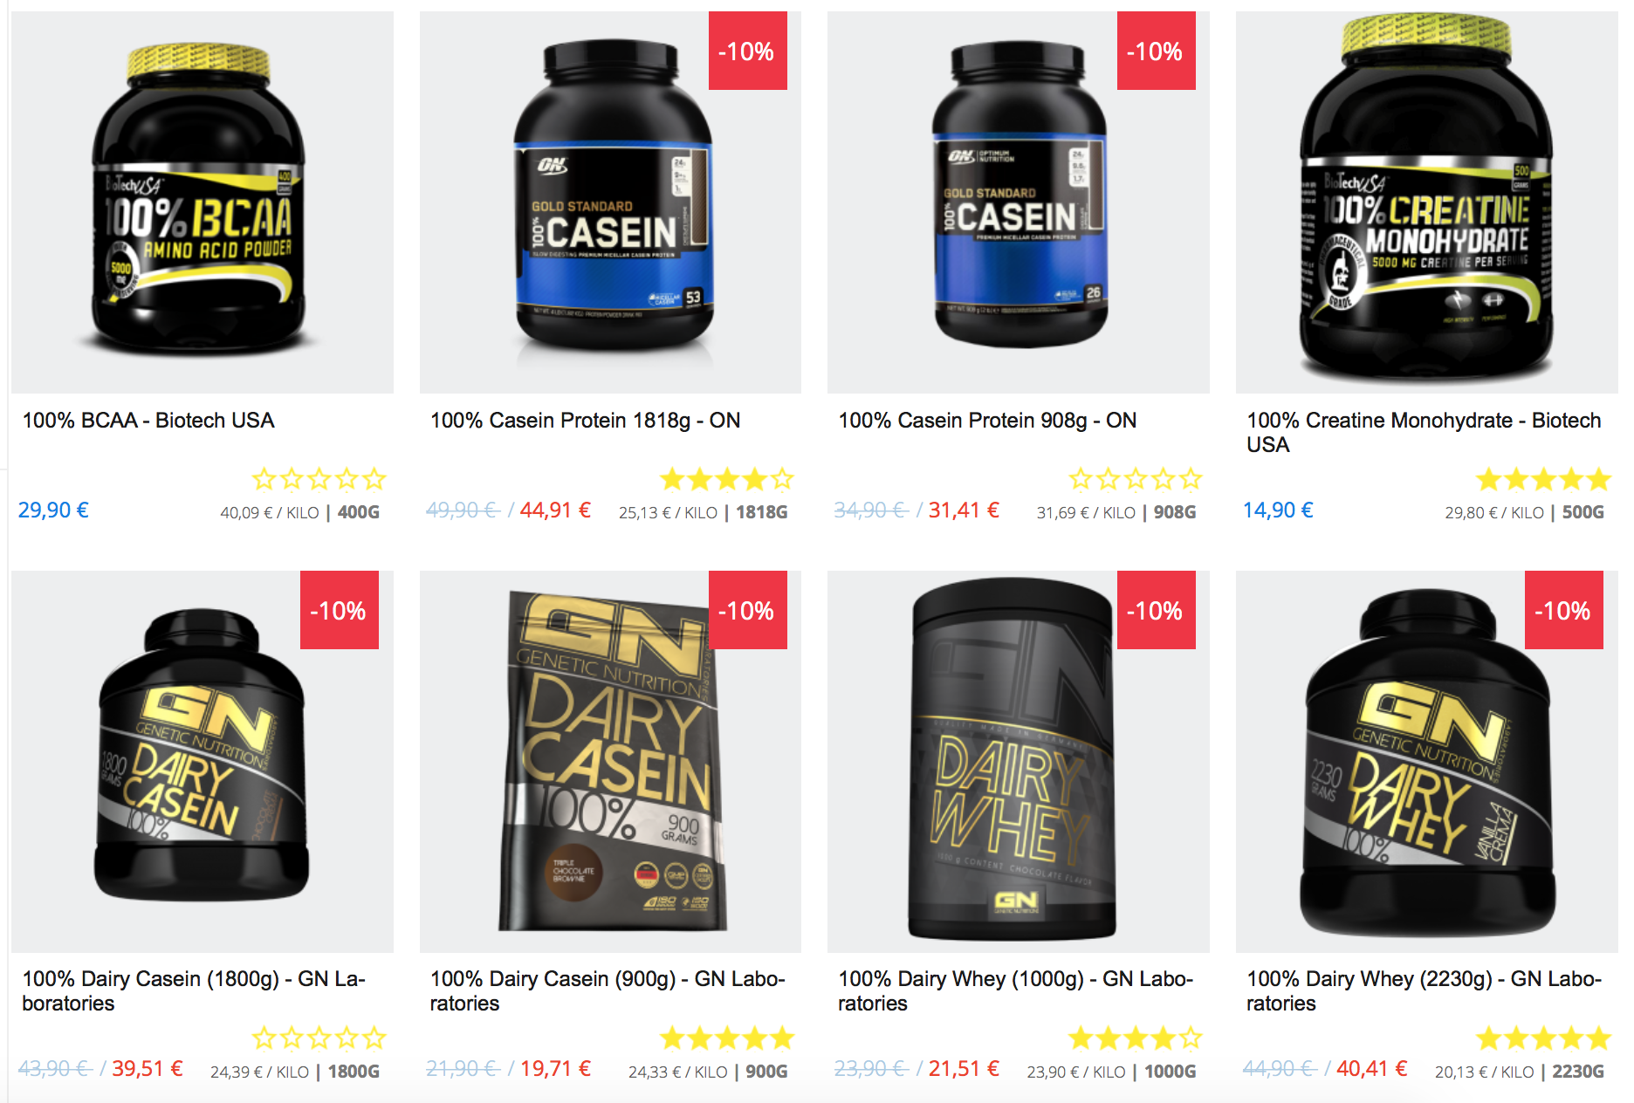Open the 100% Casein Protein 1818g product image
Viewport: 1634px width, 1103px height.
tap(610, 202)
